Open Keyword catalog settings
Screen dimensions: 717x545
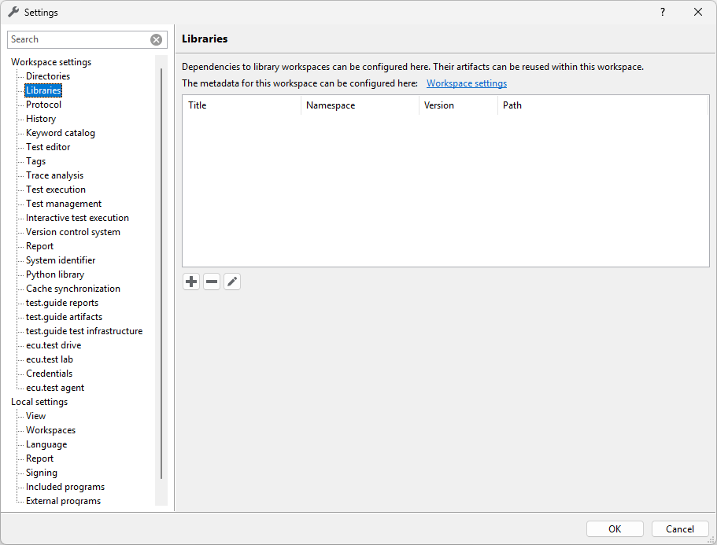(61, 133)
